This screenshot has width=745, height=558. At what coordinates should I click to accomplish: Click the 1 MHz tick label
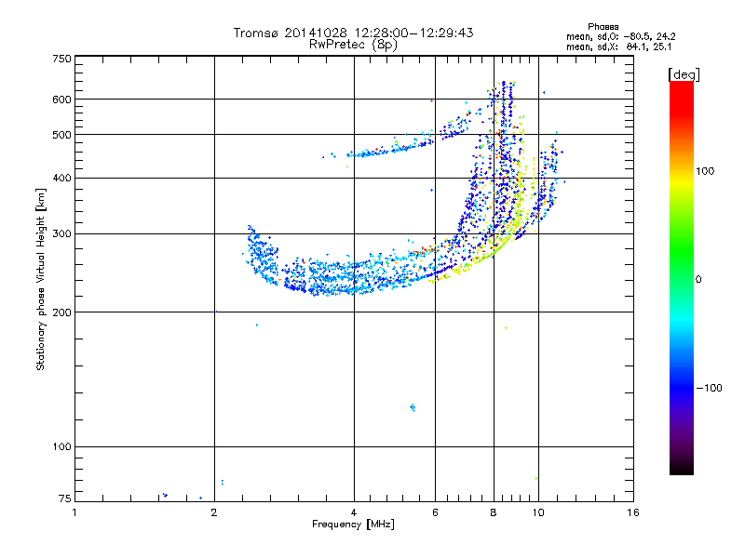pos(75,511)
